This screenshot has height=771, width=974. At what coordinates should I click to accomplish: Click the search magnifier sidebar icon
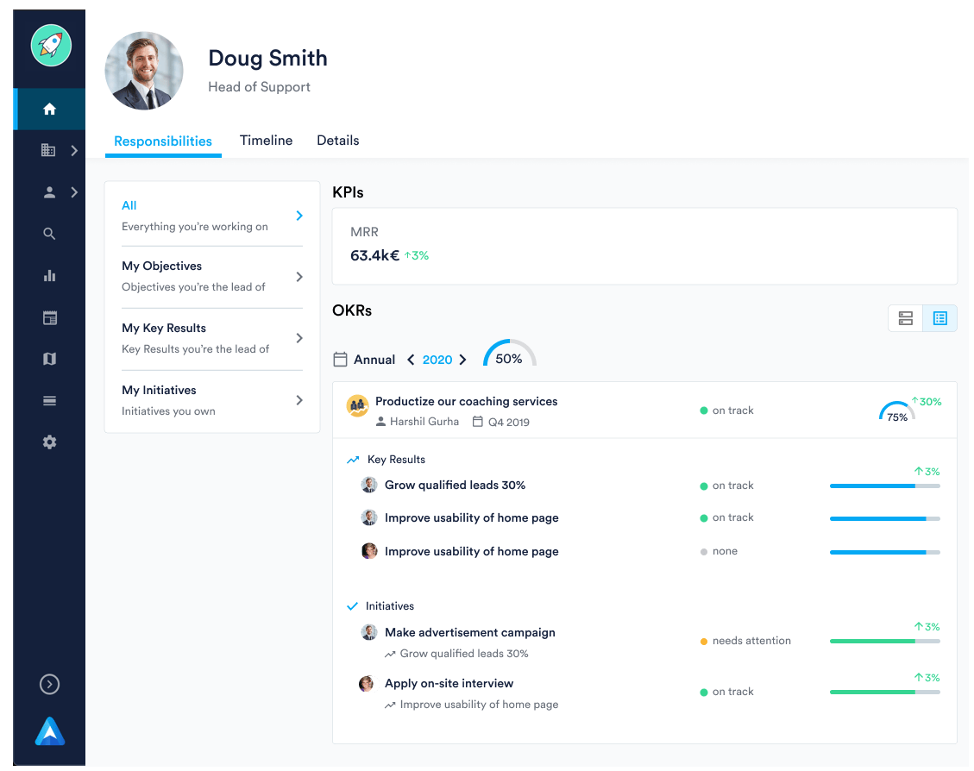(50, 234)
